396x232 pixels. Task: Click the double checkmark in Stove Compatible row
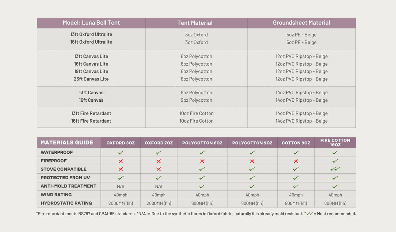(335, 169)
